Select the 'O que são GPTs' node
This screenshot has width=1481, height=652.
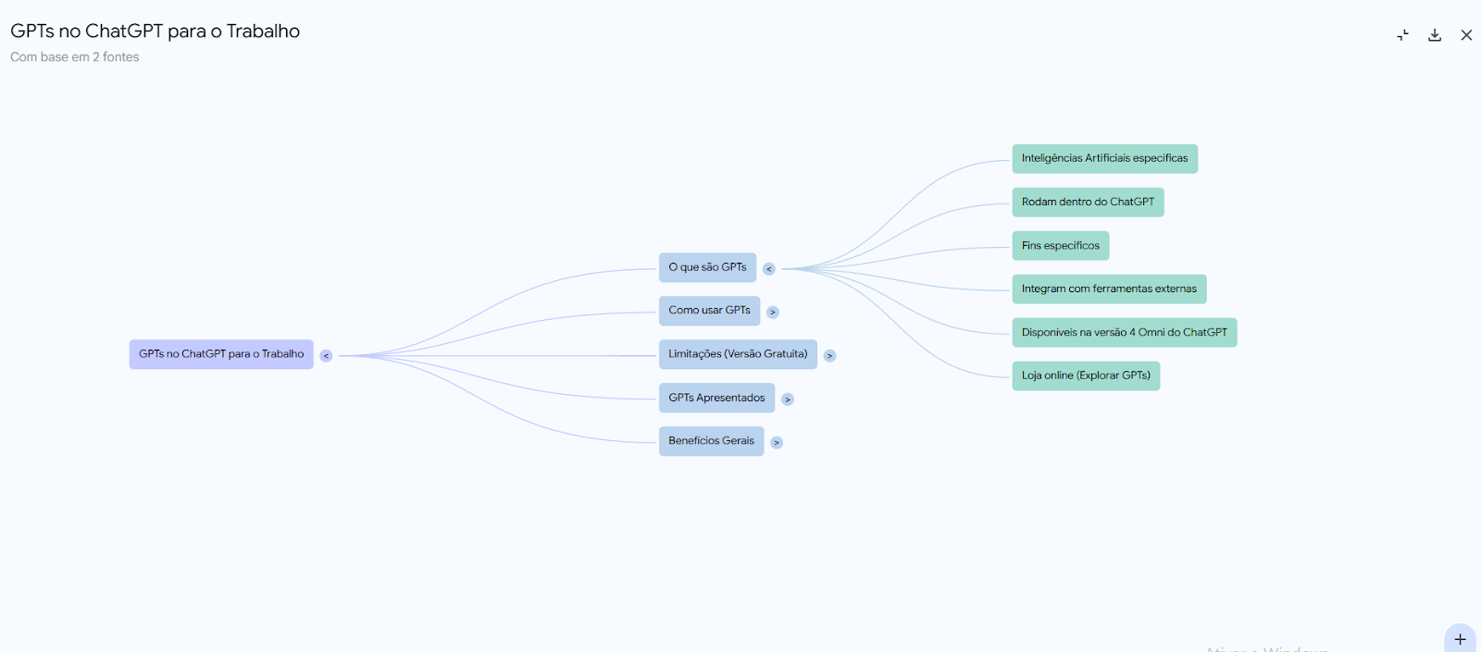coord(707,267)
